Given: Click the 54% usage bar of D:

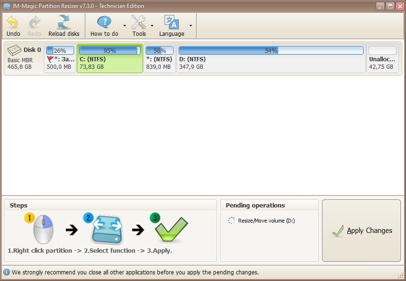Looking at the screenshot, I should [271, 50].
